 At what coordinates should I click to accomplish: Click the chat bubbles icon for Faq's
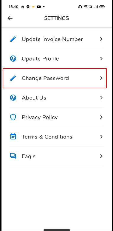pyautogui.click(x=13, y=156)
